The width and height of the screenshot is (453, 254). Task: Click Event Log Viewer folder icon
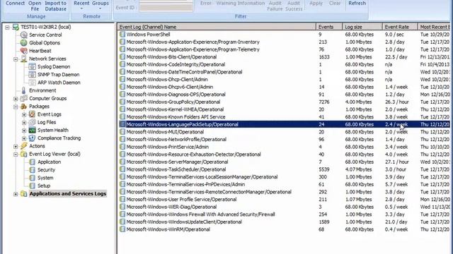tap(23, 154)
